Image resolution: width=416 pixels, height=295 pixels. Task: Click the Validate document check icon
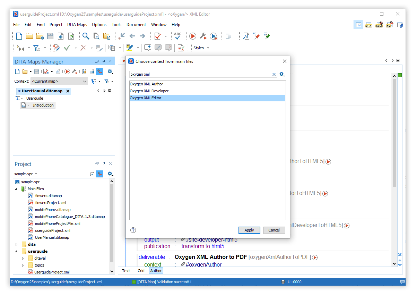158,36
